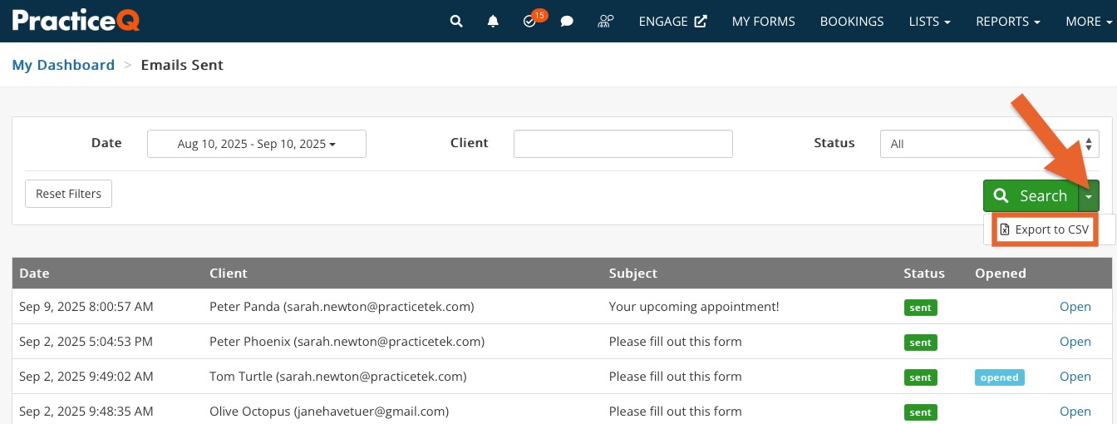Toggle the Search button dropdown caret
The image size is (1117, 424).
(x=1089, y=196)
